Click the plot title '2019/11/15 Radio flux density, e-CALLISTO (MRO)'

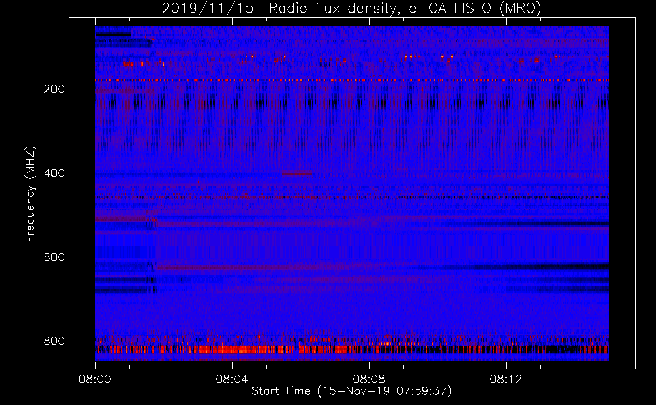352,8
